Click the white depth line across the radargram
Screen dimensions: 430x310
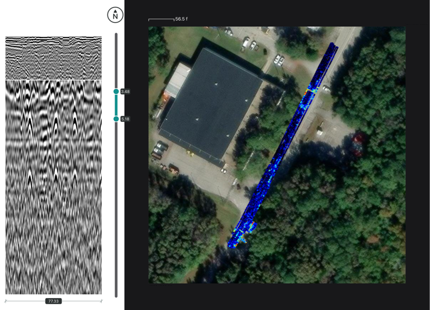click(53, 80)
